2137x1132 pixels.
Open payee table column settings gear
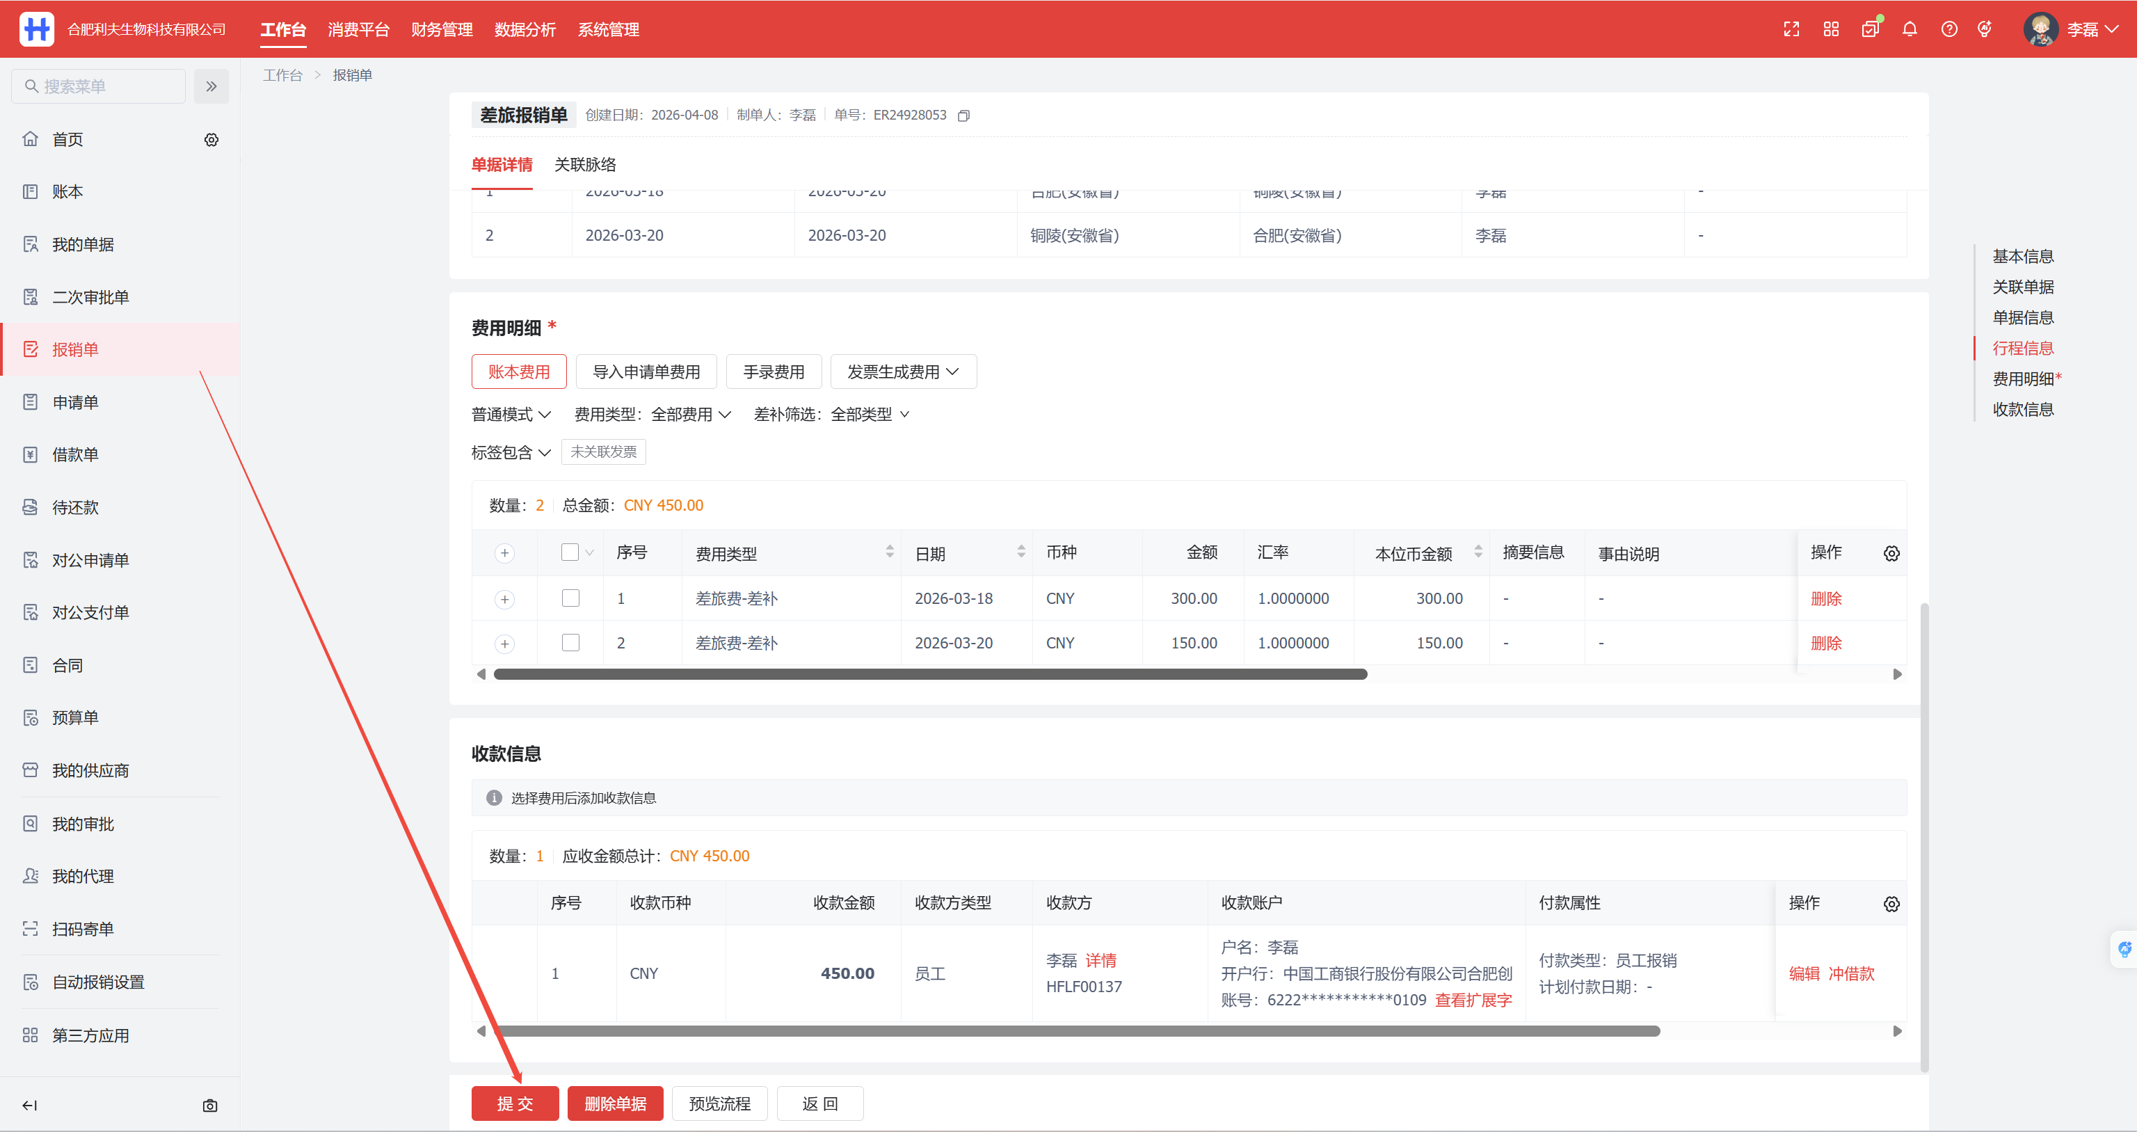[1891, 904]
